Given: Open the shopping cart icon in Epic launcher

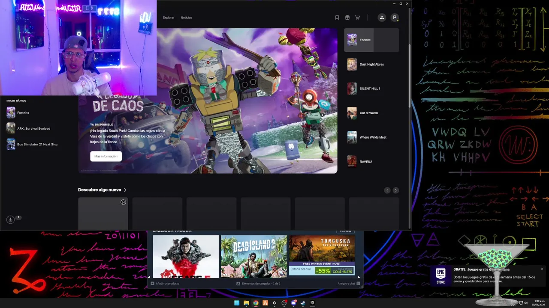Looking at the screenshot, I should (x=358, y=18).
